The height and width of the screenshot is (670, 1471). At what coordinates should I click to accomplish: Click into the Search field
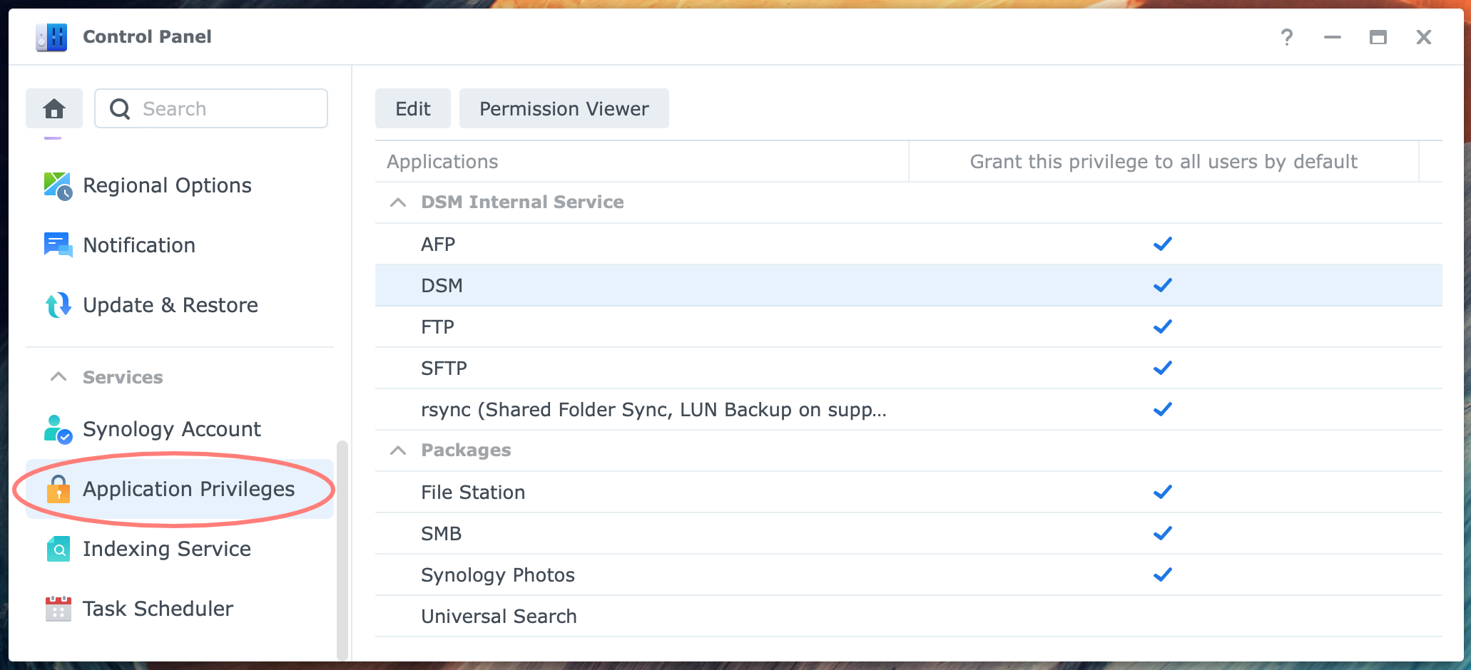[x=211, y=108]
